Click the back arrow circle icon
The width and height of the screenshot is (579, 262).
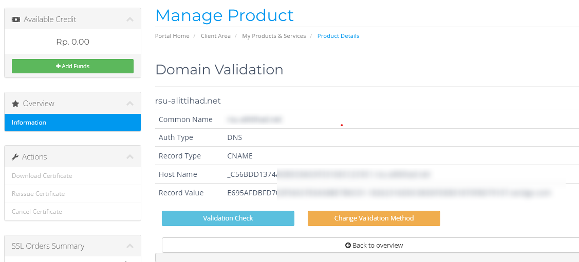pyautogui.click(x=348, y=246)
